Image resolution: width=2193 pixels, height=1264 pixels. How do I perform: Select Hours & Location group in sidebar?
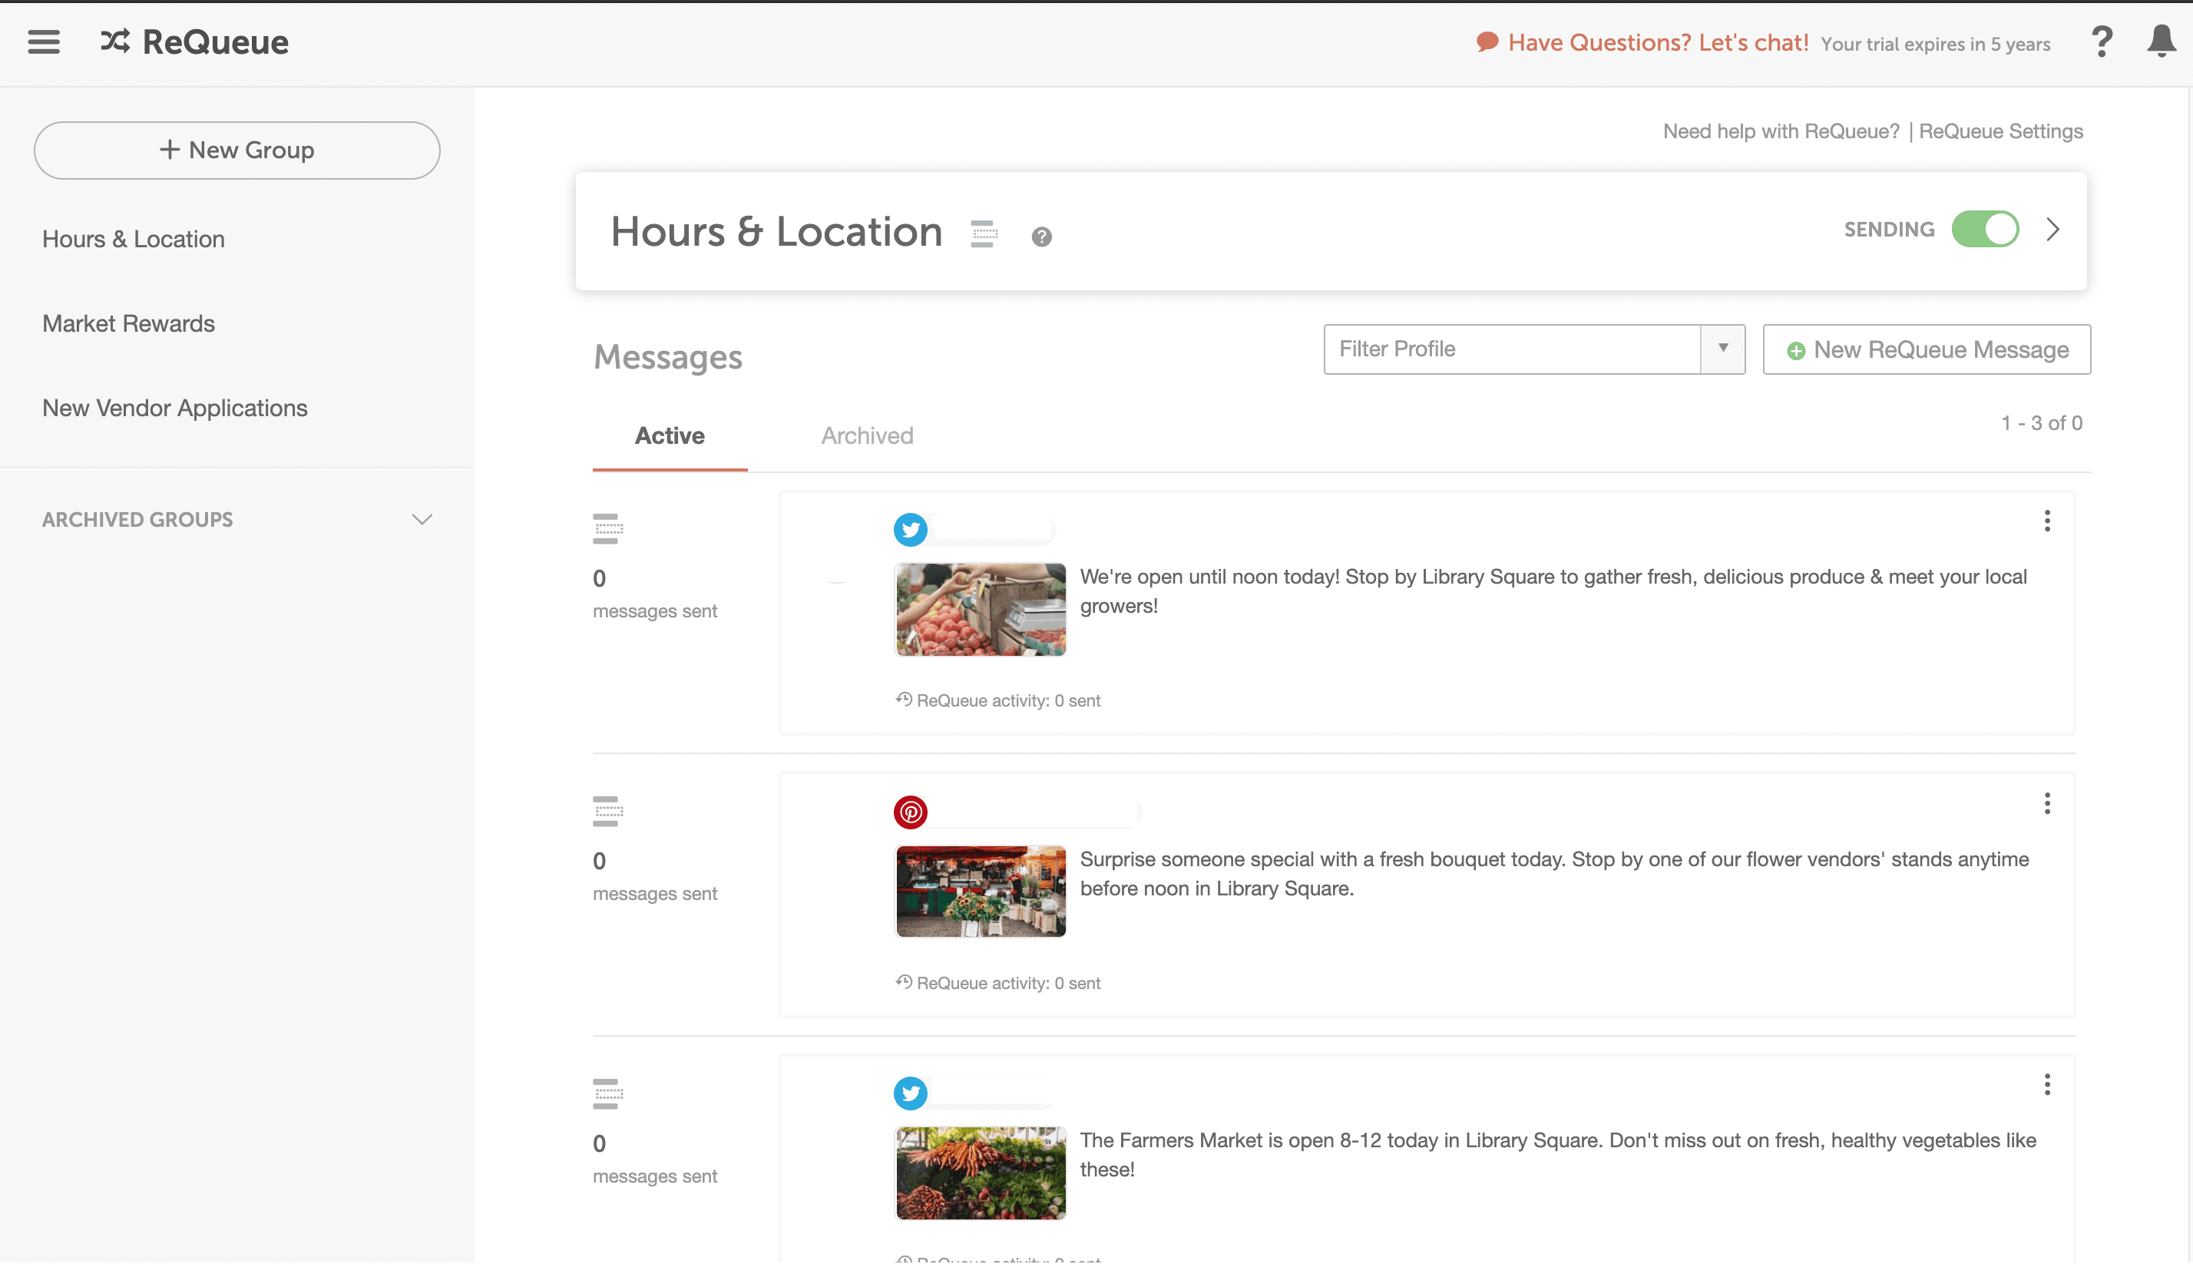(x=134, y=239)
